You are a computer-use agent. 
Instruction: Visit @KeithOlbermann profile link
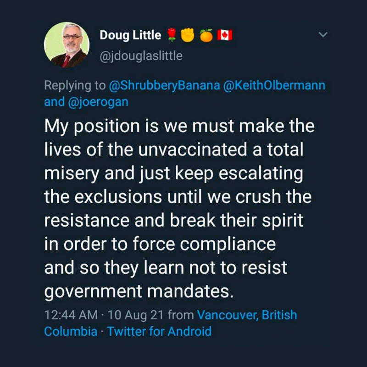coord(274,85)
